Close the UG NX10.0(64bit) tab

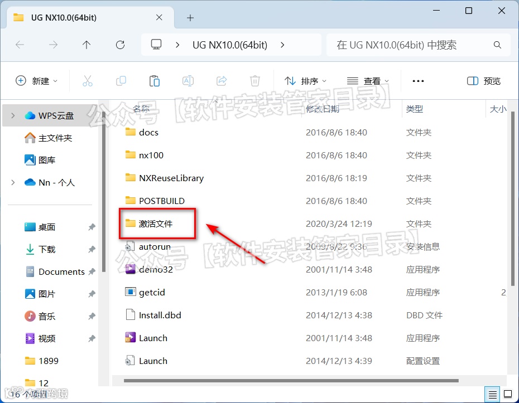tap(159, 17)
